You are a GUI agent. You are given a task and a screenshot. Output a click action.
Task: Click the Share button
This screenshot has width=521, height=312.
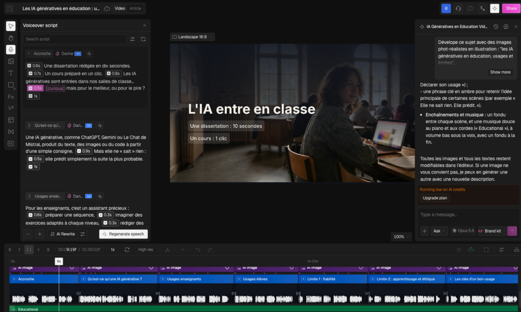[511, 8]
